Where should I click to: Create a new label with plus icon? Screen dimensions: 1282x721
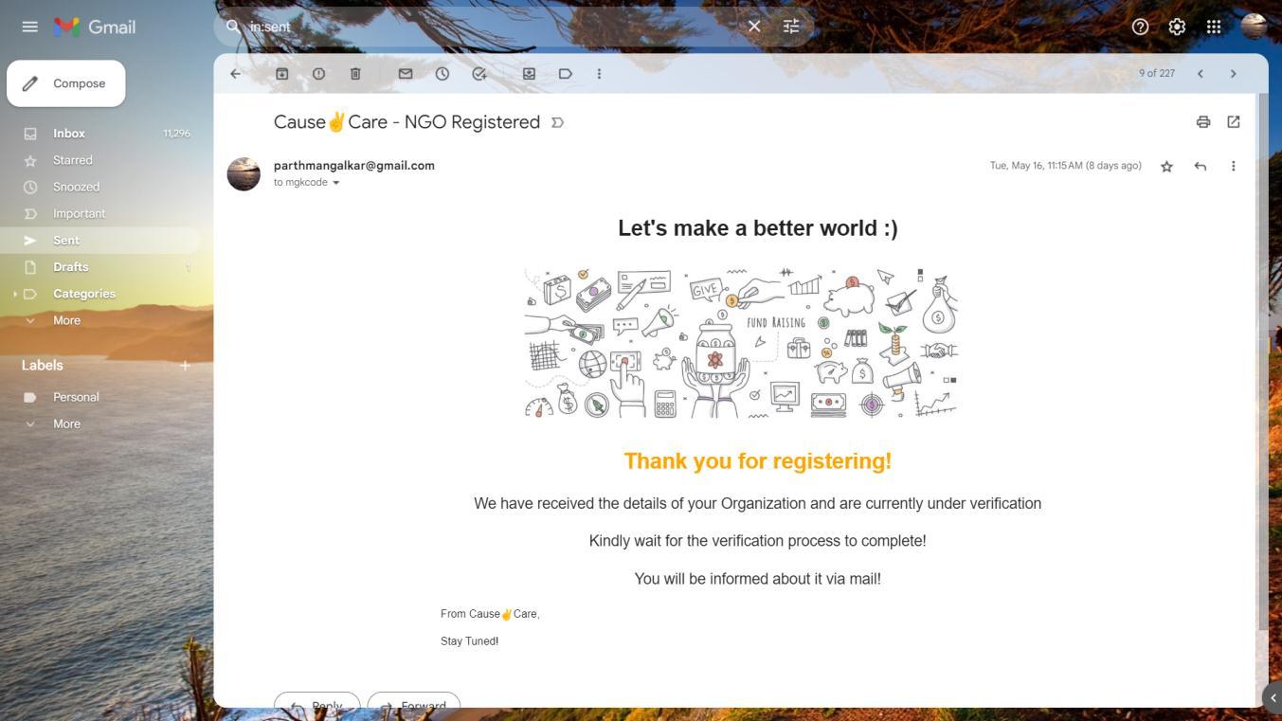[185, 366]
